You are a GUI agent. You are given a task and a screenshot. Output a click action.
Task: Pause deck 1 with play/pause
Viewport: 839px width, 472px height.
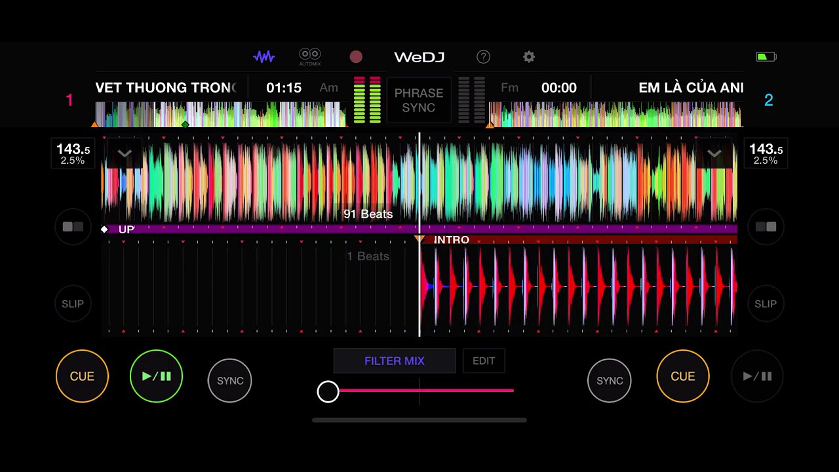point(156,376)
